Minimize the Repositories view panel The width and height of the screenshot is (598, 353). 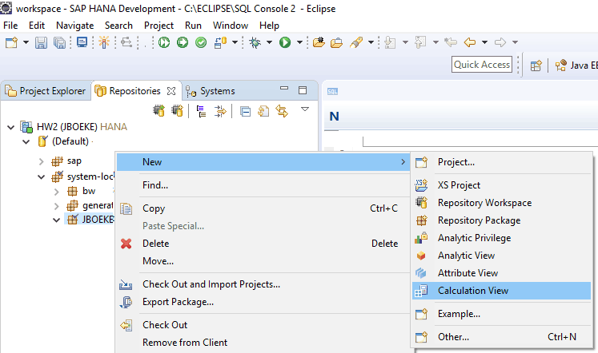coord(284,90)
